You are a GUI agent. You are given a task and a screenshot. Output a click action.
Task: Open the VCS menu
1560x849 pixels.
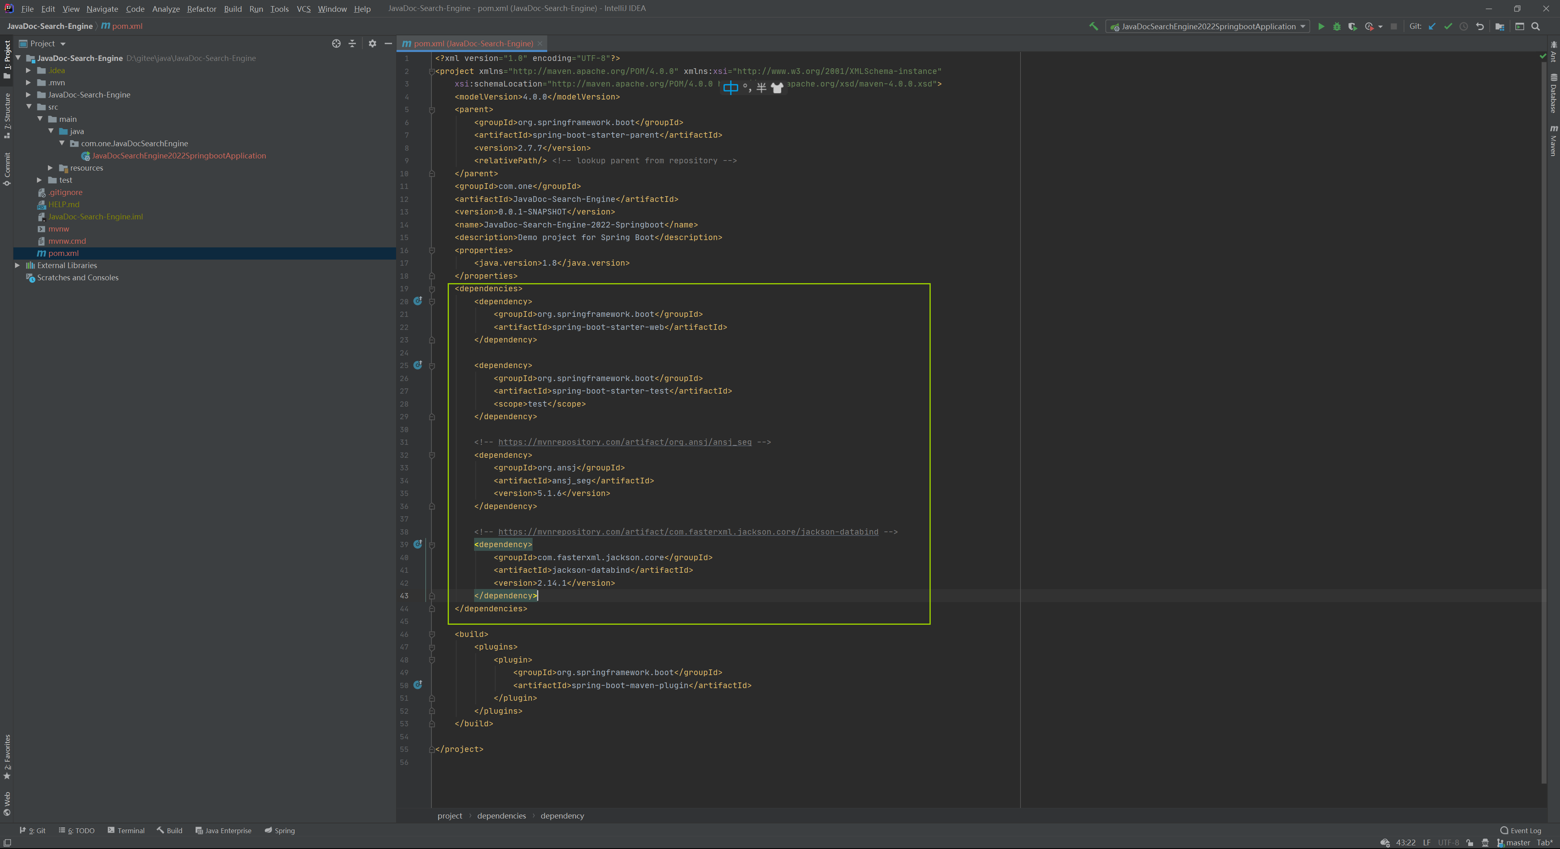303,9
